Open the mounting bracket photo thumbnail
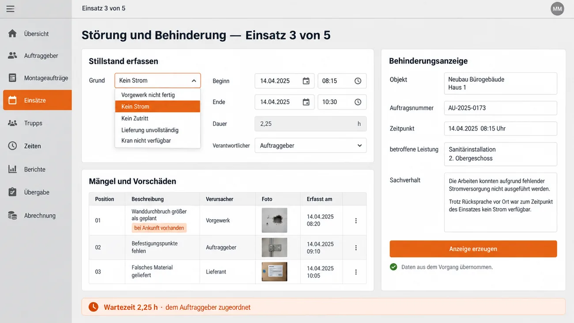This screenshot has height=323, width=574. [x=275, y=248]
